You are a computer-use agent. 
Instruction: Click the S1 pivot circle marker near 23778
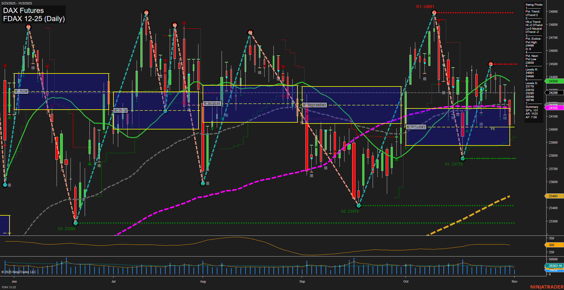462,158
